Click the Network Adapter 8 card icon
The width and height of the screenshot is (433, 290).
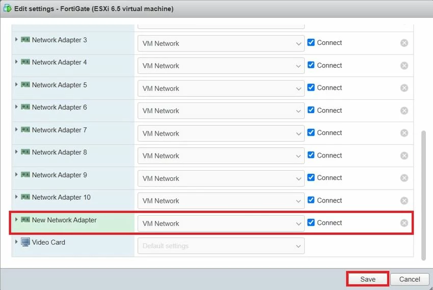tap(25, 152)
